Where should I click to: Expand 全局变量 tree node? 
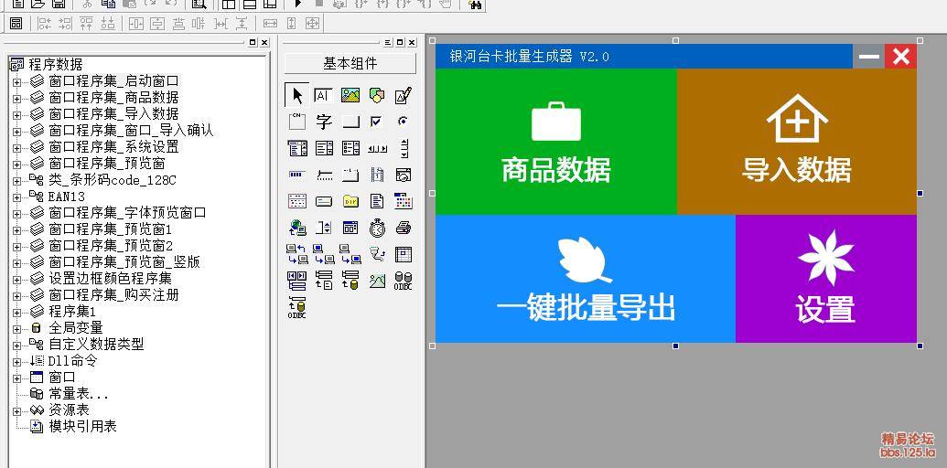(x=16, y=328)
